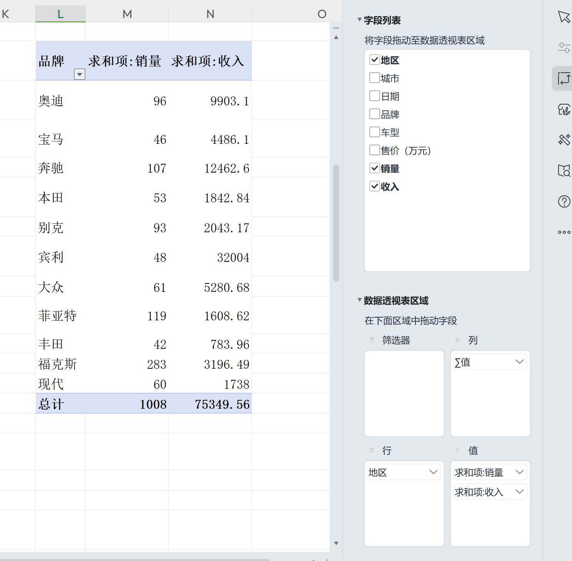Select column M header

(x=127, y=14)
